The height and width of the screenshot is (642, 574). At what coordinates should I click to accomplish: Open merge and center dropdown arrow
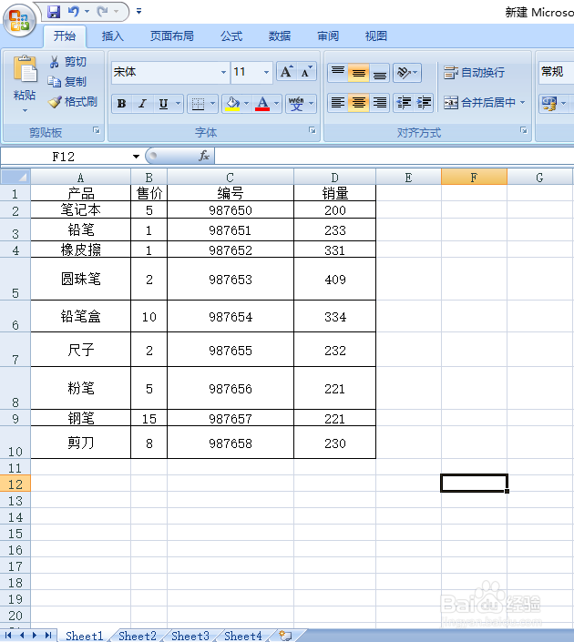click(522, 102)
